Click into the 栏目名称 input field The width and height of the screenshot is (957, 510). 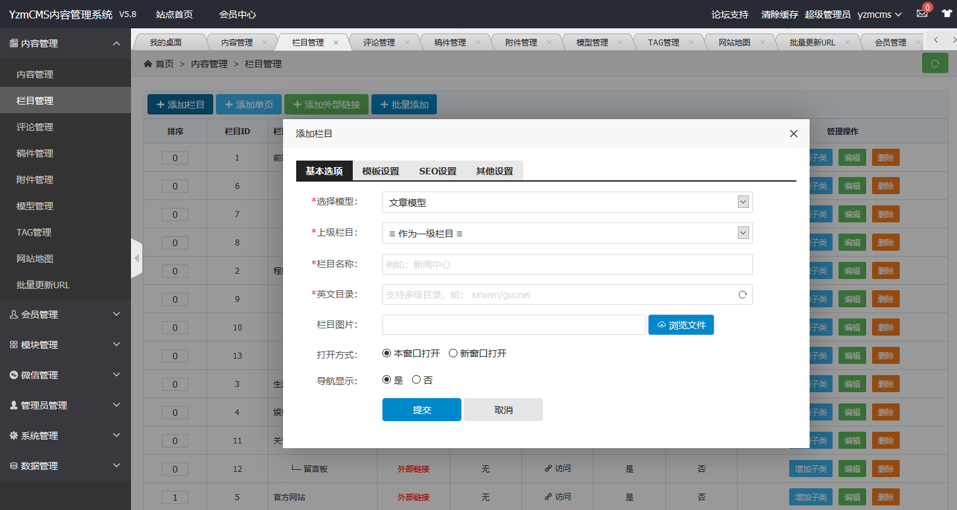[567, 265]
